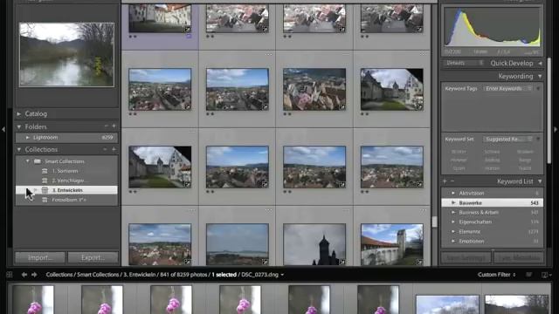Collapse the Smart Collections set
Screen dimensions: 559x314
[28, 161]
